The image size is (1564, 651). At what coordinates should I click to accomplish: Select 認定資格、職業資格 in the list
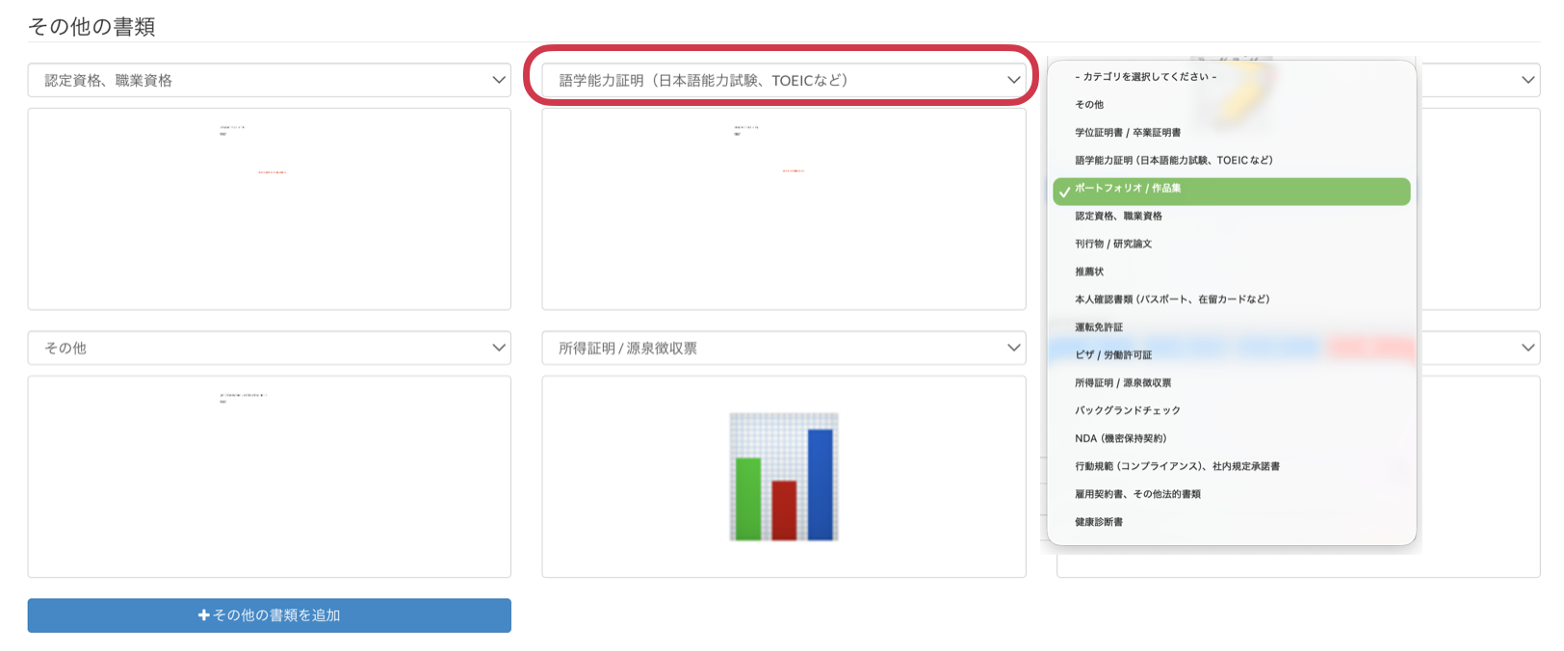point(1118,217)
